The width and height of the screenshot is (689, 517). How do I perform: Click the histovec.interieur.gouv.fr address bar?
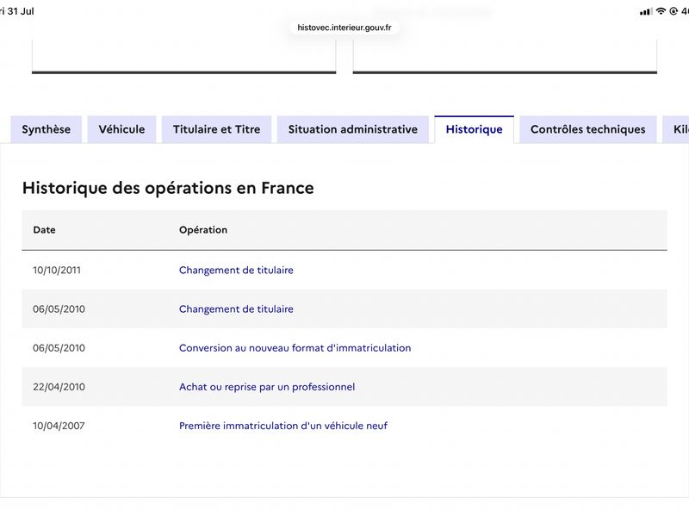[344, 28]
